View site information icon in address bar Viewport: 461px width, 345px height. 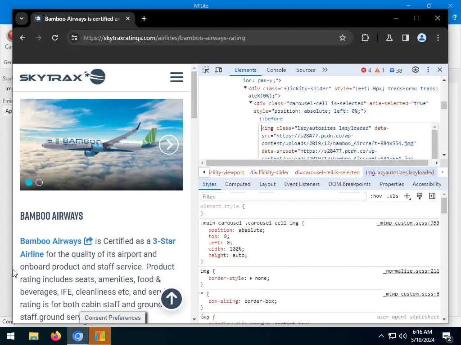[74, 38]
